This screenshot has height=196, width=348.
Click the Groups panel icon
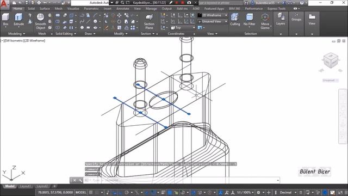coord(296,17)
